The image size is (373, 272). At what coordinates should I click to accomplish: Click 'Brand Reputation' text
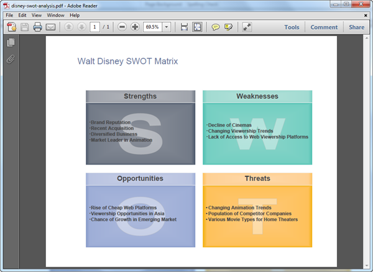pyautogui.click(x=111, y=122)
